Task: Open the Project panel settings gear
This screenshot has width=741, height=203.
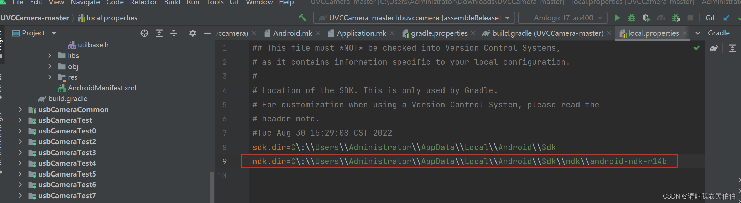Action: pos(192,33)
